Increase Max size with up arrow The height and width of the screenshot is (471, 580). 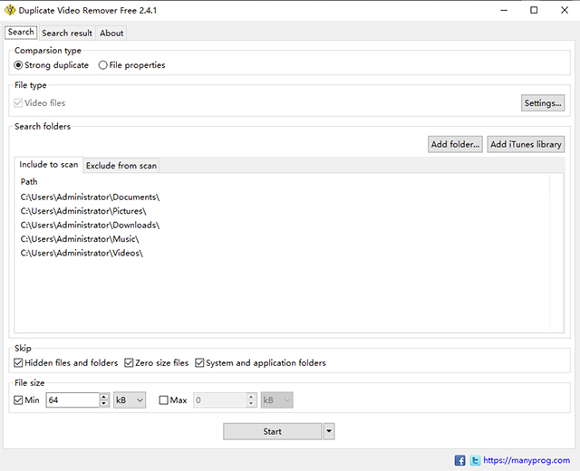click(x=251, y=397)
